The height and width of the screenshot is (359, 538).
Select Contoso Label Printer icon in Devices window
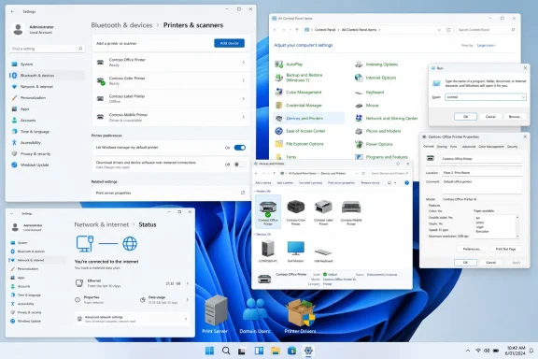tap(323, 211)
